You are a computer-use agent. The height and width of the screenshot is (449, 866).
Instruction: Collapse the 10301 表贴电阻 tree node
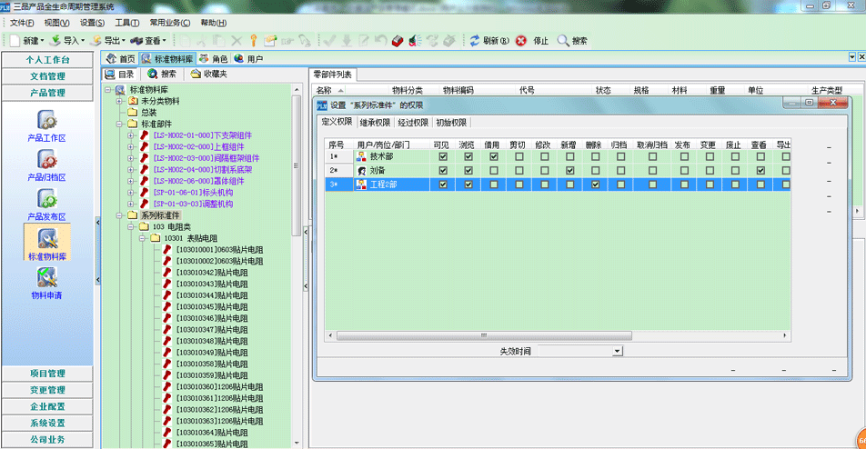click(x=143, y=238)
